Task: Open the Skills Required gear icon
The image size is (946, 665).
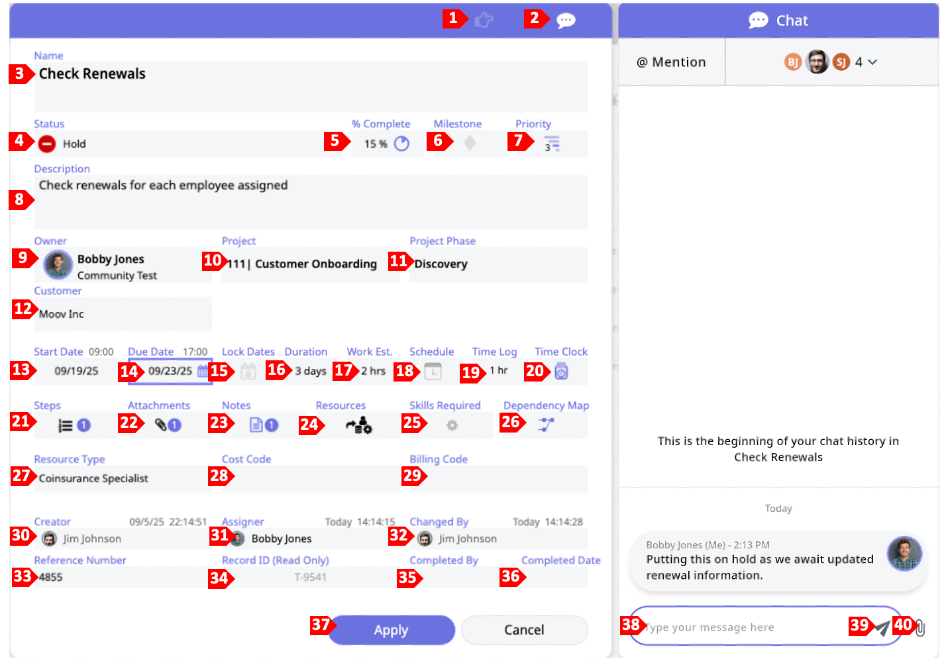Action: pyautogui.click(x=452, y=425)
